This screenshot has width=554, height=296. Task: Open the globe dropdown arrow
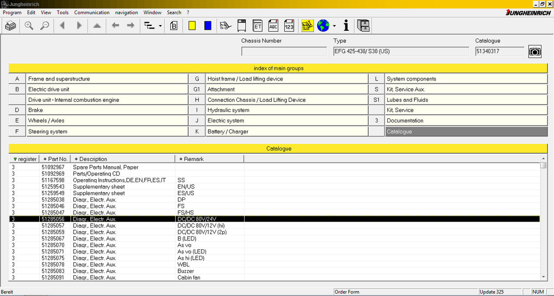(334, 26)
